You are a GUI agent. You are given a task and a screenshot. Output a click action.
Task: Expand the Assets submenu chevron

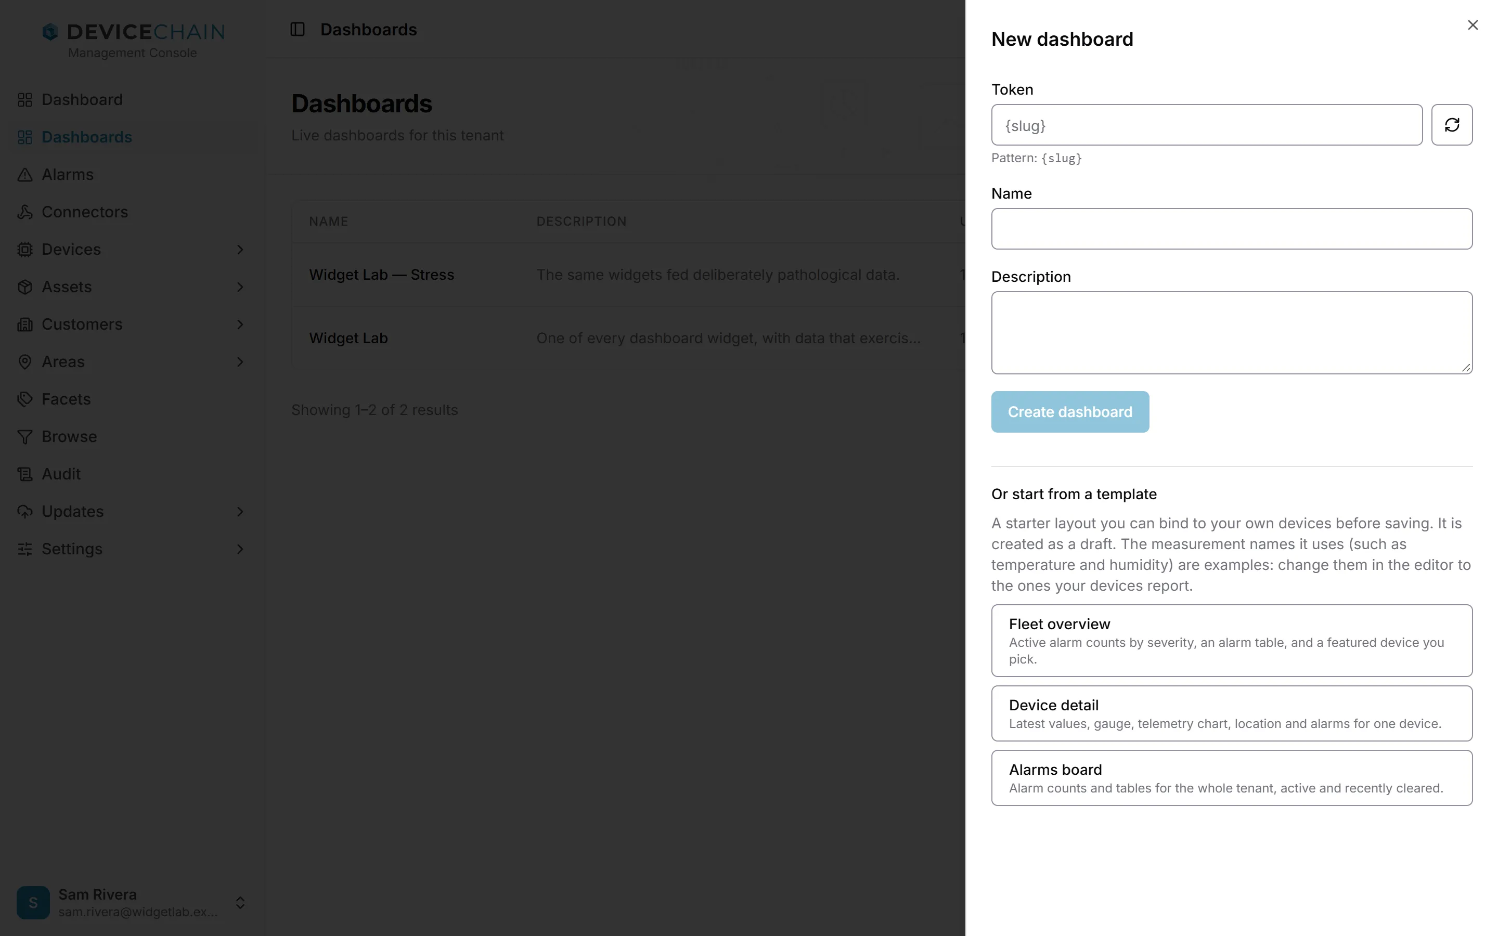(x=240, y=287)
